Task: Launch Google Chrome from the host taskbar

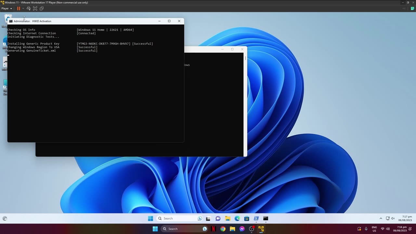Action: pyautogui.click(x=223, y=229)
